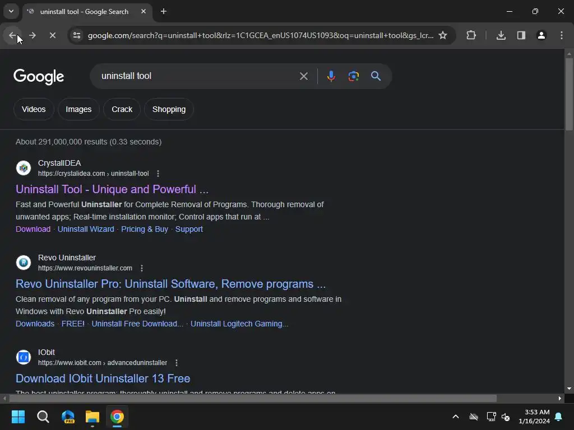Select the uninstall tool - Google Search tab
This screenshot has width=574, height=430.
[87, 12]
